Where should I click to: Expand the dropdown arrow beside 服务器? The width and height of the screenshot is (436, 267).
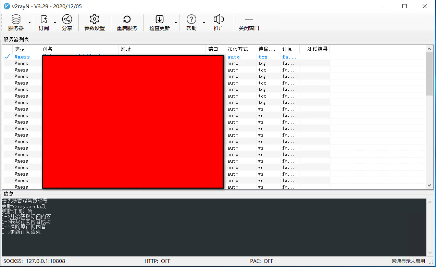pyautogui.click(x=30, y=23)
